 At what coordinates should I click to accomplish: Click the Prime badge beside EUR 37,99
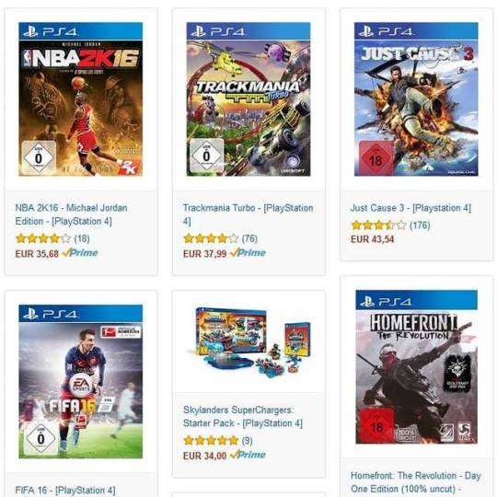click(x=248, y=252)
